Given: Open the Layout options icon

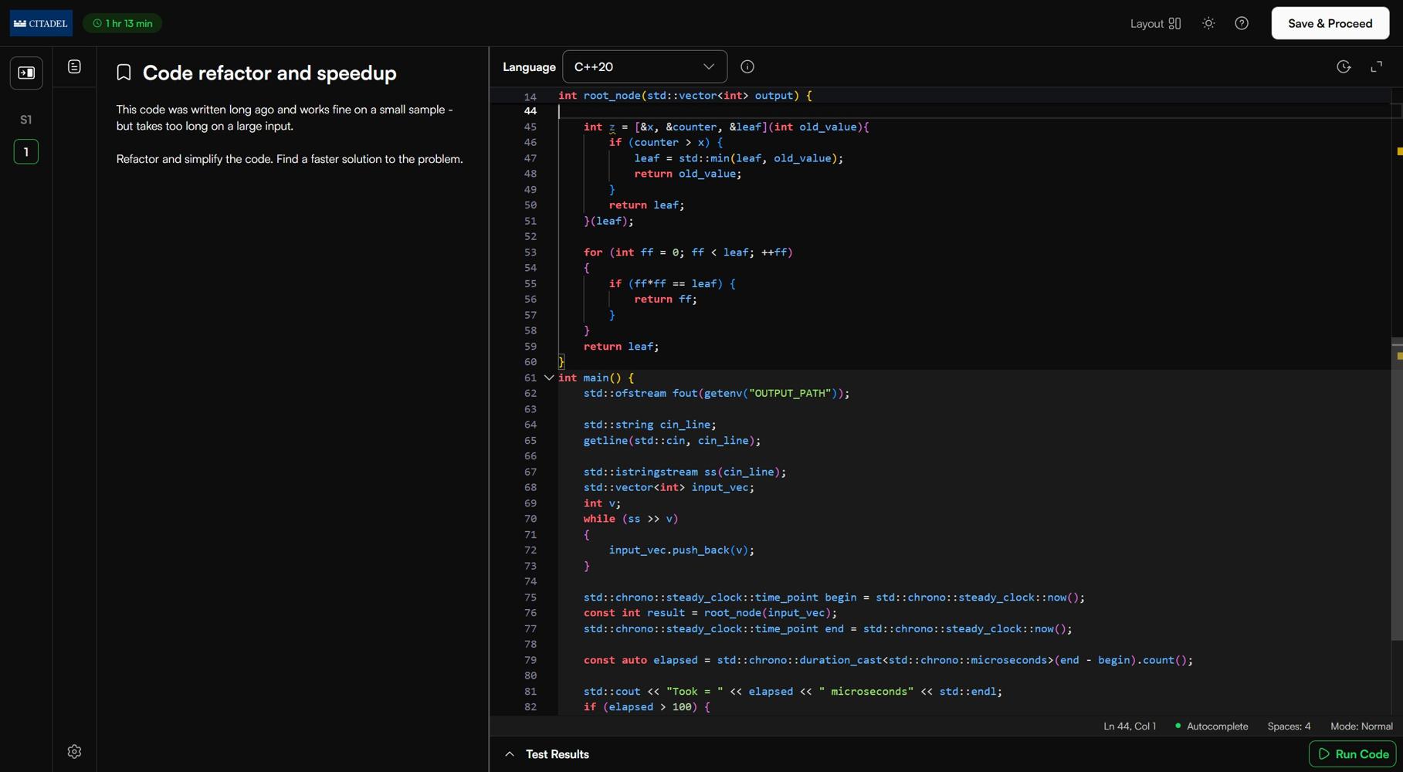Looking at the screenshot, I should point(1174,23).
